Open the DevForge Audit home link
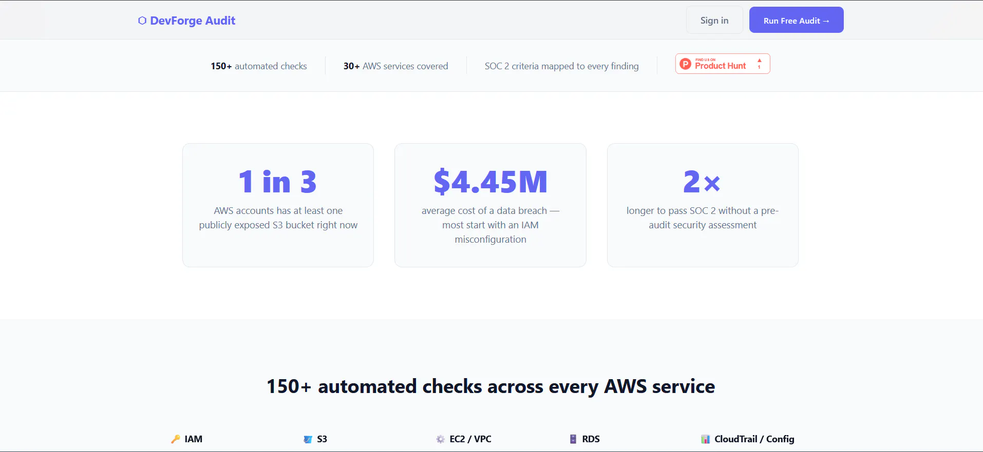Image resolution: width=983 pixels, height=452 pixels. tap(187, 21)
